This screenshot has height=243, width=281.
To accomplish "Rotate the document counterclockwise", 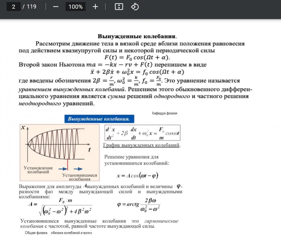I will (x=135, y=7).
